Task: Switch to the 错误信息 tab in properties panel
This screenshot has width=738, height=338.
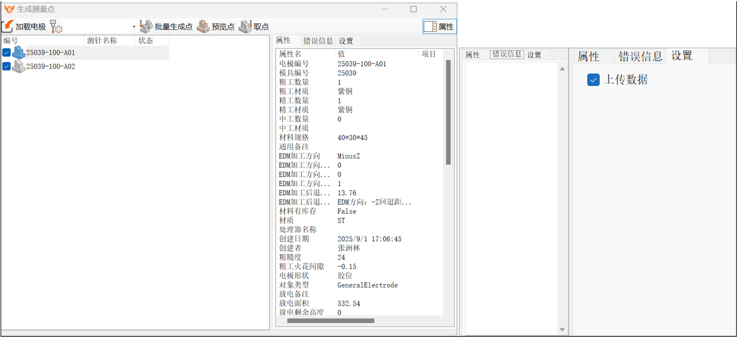Action: (x=318, y=41)
